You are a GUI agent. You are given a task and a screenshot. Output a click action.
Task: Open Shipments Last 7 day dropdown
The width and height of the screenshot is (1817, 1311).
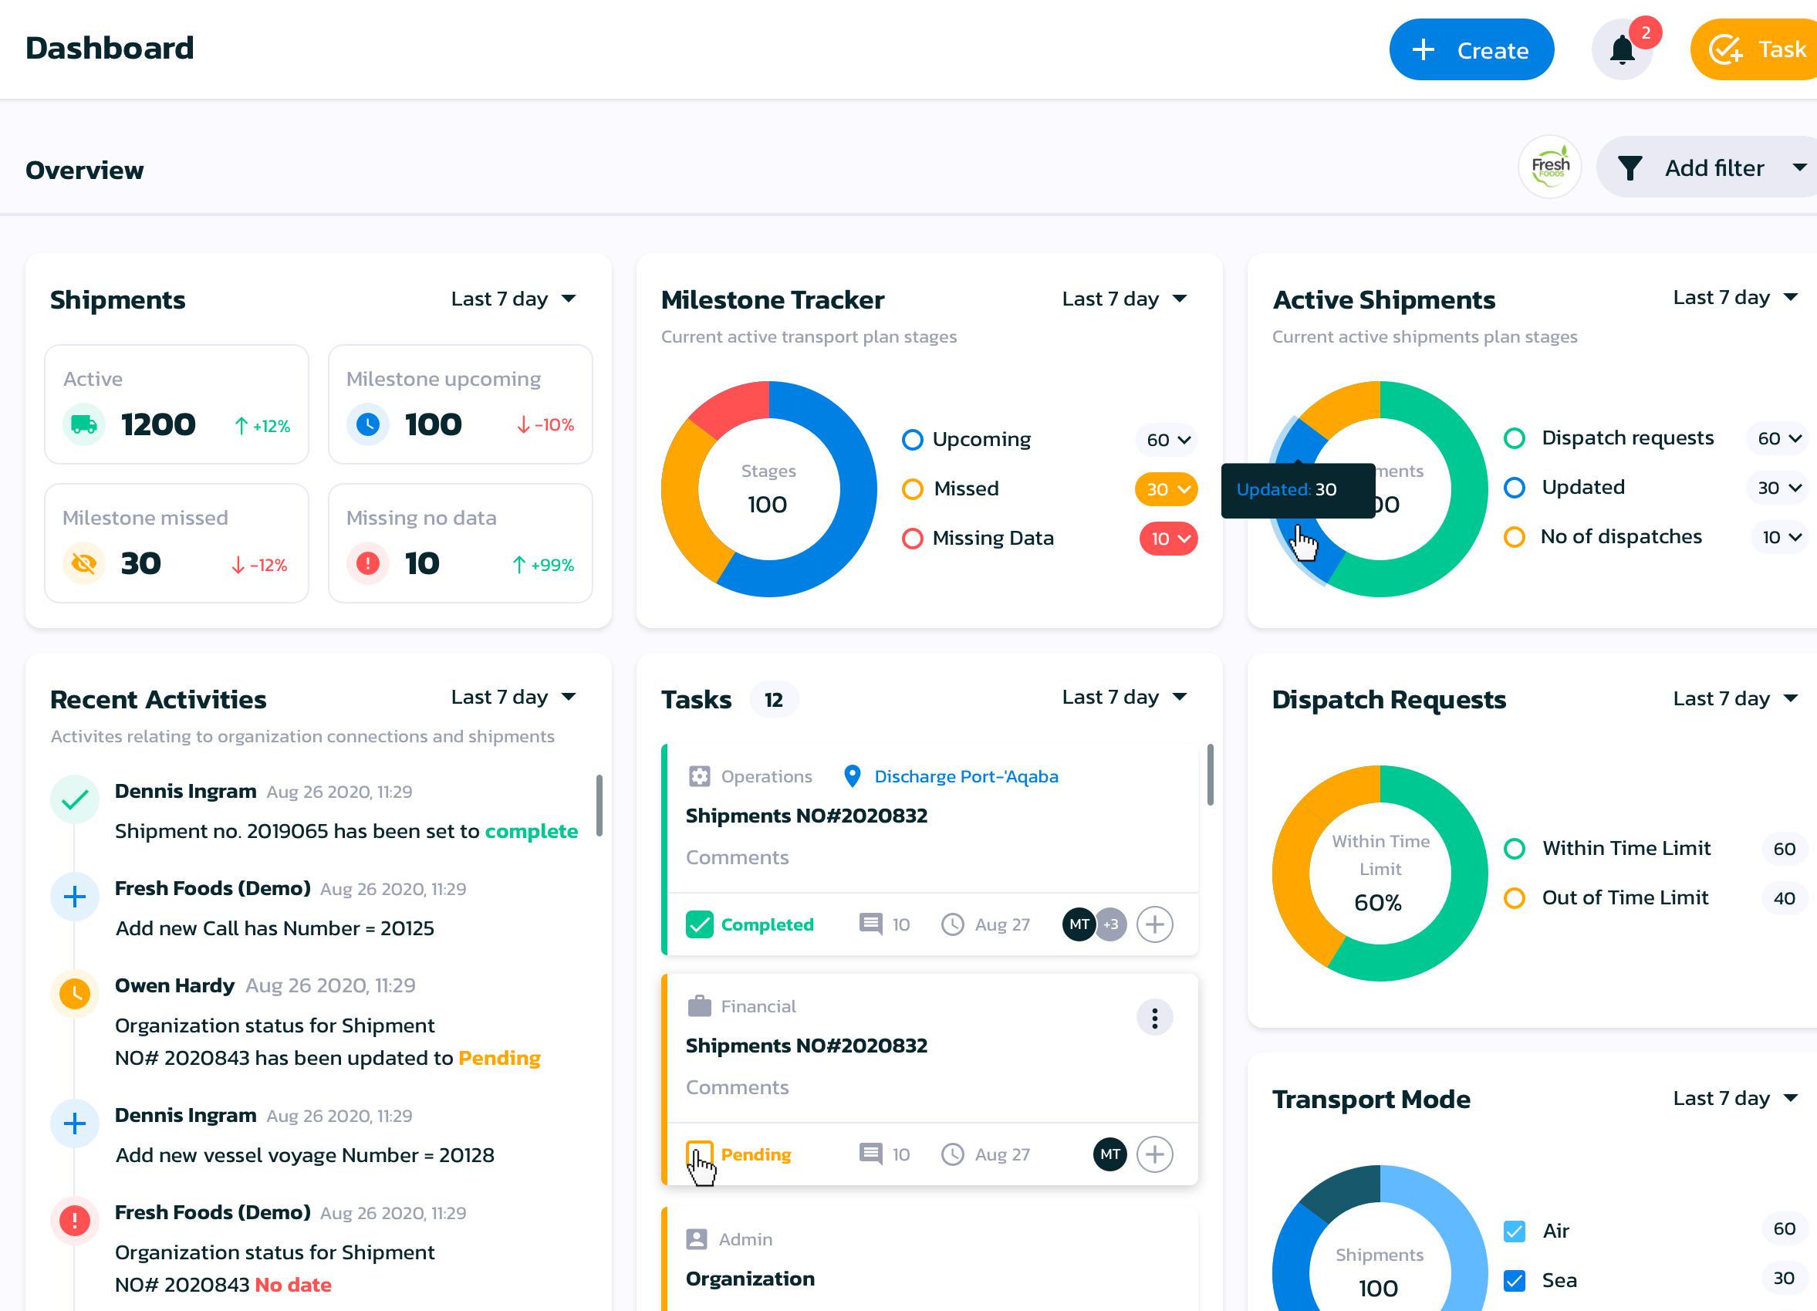coord(513,299)
